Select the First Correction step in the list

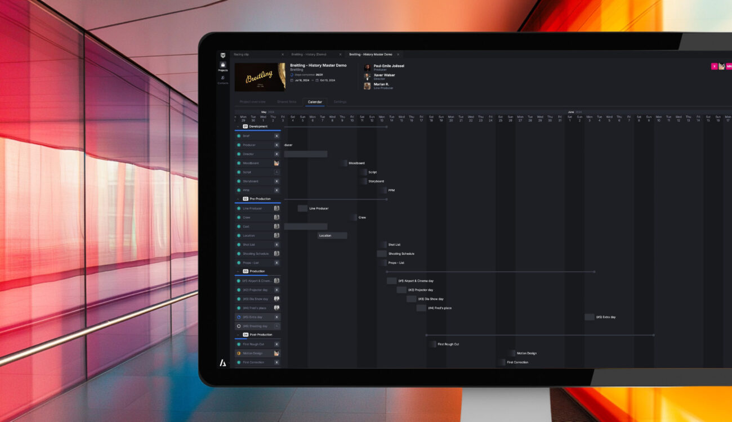coord(258,362)
